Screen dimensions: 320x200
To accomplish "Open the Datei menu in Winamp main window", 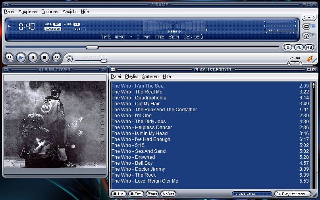I will [x=9, y=11].
